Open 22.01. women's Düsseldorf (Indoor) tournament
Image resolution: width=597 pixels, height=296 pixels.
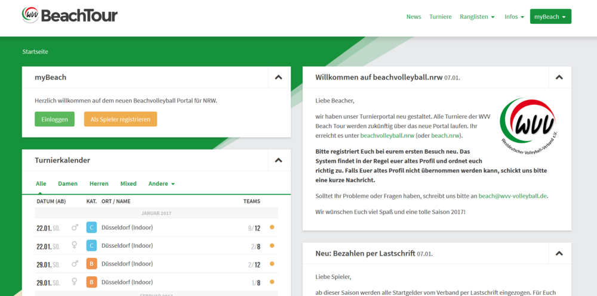tap(127, 245)
